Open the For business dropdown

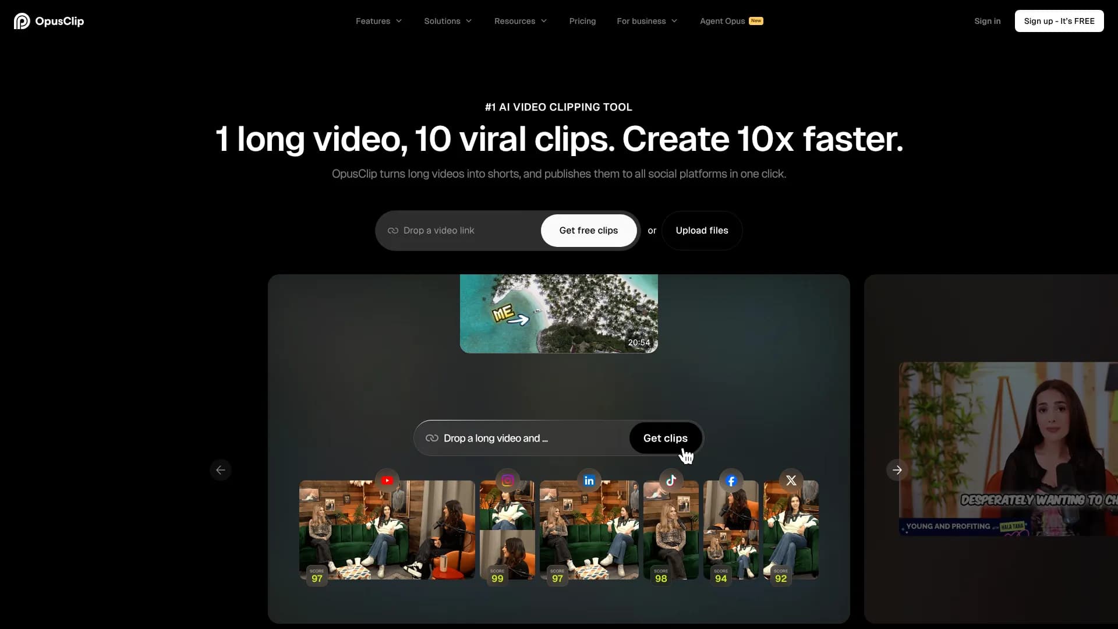pos(646,21)
